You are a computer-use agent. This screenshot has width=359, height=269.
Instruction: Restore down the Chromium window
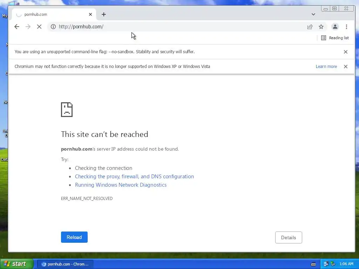point(334,9)
